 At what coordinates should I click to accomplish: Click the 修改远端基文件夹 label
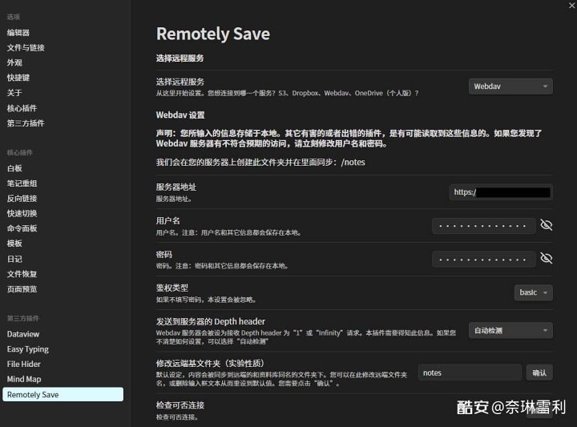(210, 364)
